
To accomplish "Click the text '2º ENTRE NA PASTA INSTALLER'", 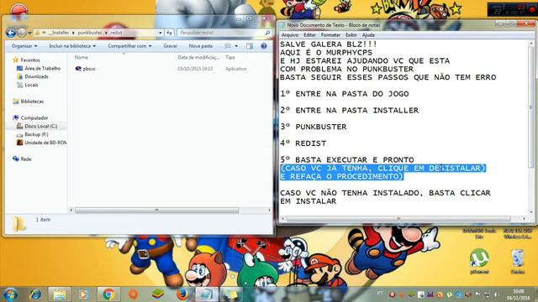I will point(350,111).
